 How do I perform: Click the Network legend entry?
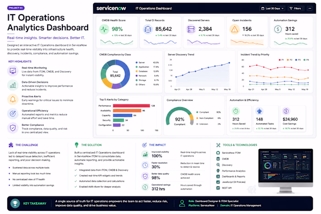(147, 76)
